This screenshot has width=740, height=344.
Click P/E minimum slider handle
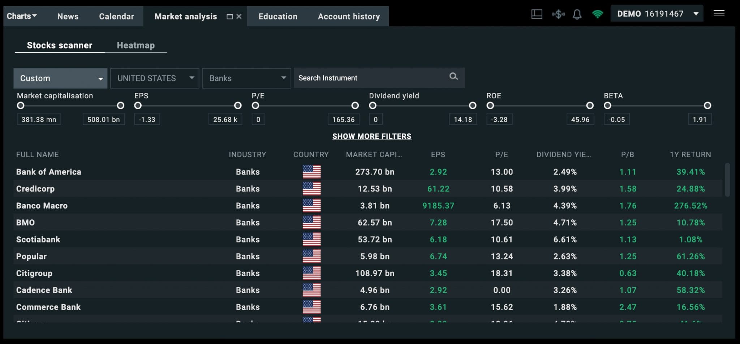pyautogui.click(x=255, y=106)
